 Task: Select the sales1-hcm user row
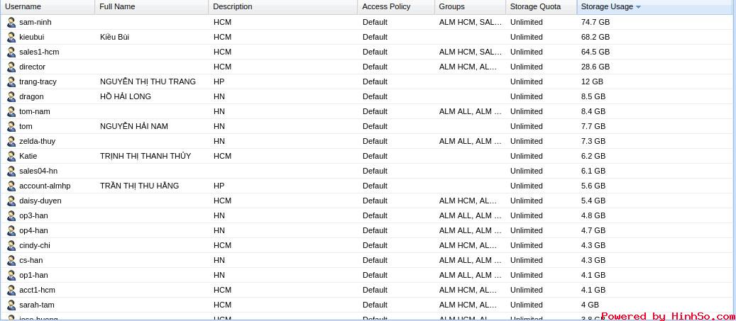pos(368,52)
